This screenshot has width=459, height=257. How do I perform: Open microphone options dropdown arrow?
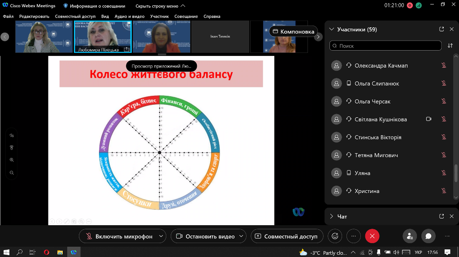tap(161, 236)
